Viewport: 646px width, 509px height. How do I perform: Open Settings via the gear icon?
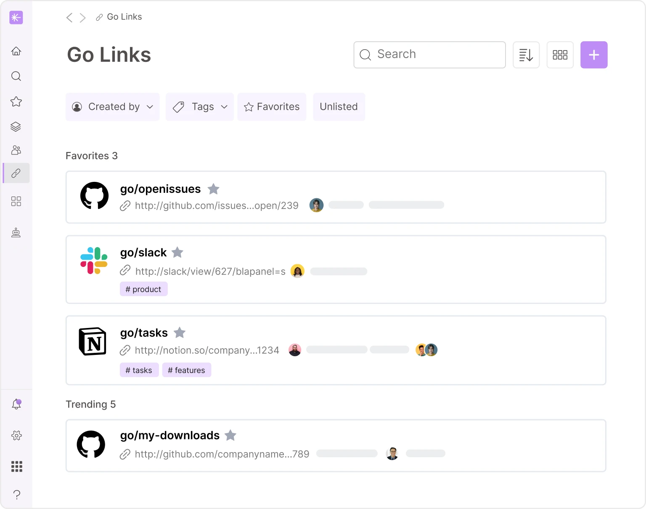pyautogui.click(x=16, y=436)
